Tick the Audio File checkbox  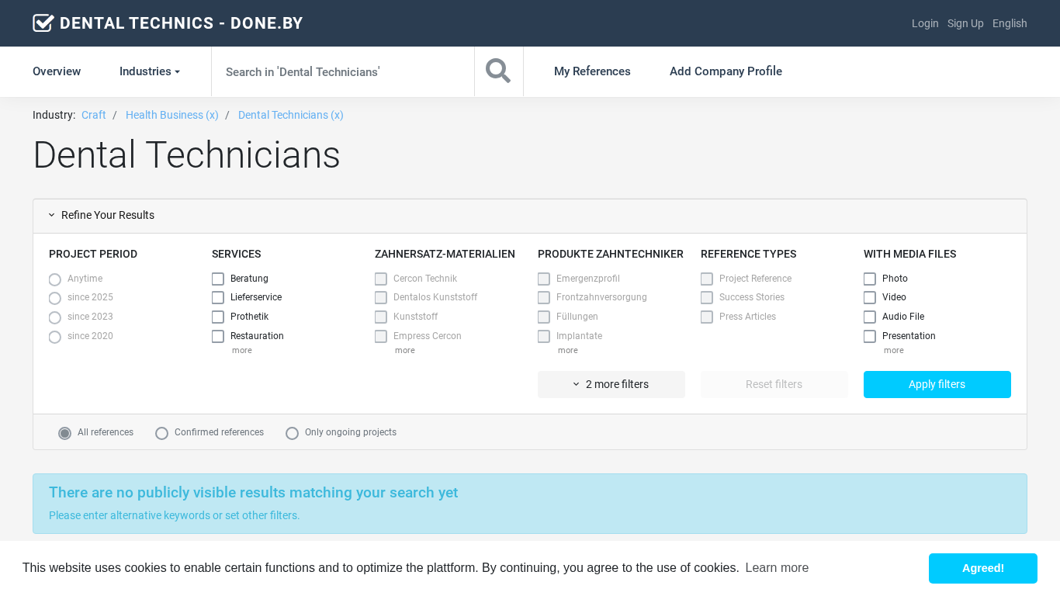(x=870, y=317)
